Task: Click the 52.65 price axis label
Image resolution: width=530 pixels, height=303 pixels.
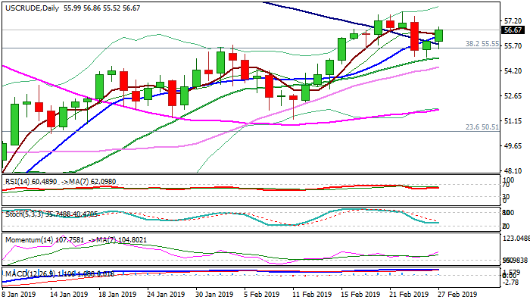Action: coord(512,95)
